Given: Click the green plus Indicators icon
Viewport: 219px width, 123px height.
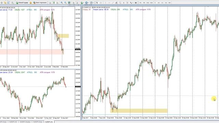Looking at the screenshot, I should click(81, 3).
